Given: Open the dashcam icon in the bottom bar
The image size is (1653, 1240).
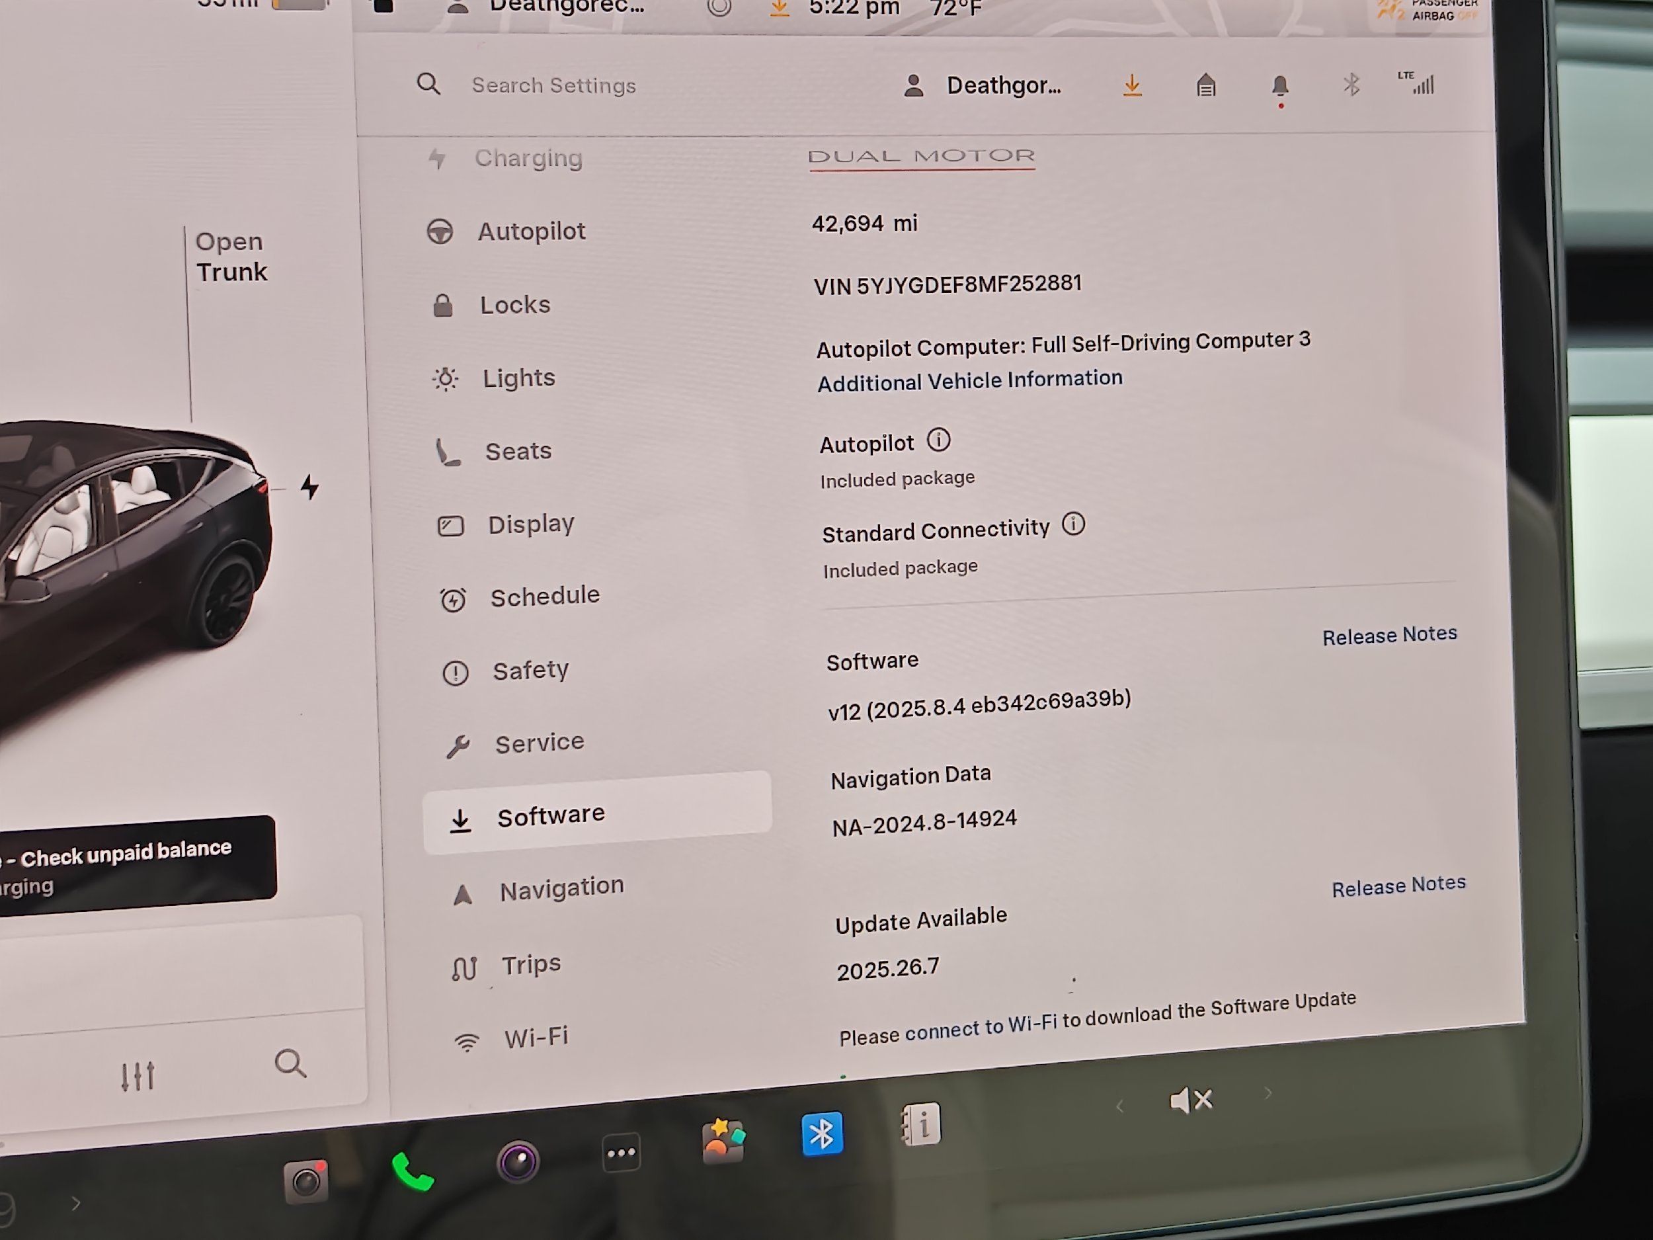Looking at the screenshot, I should [x=306, y=1181].
